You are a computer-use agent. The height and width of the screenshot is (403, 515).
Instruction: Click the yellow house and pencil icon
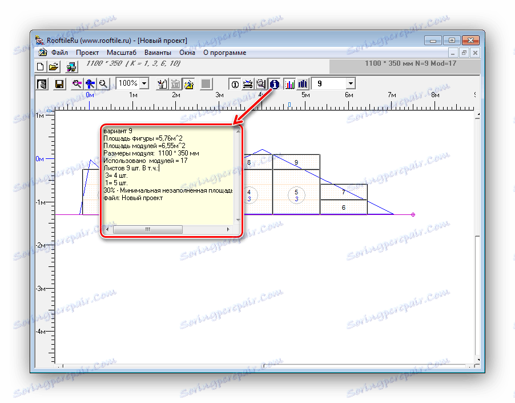pyautogui.click(x=189, y=84)
